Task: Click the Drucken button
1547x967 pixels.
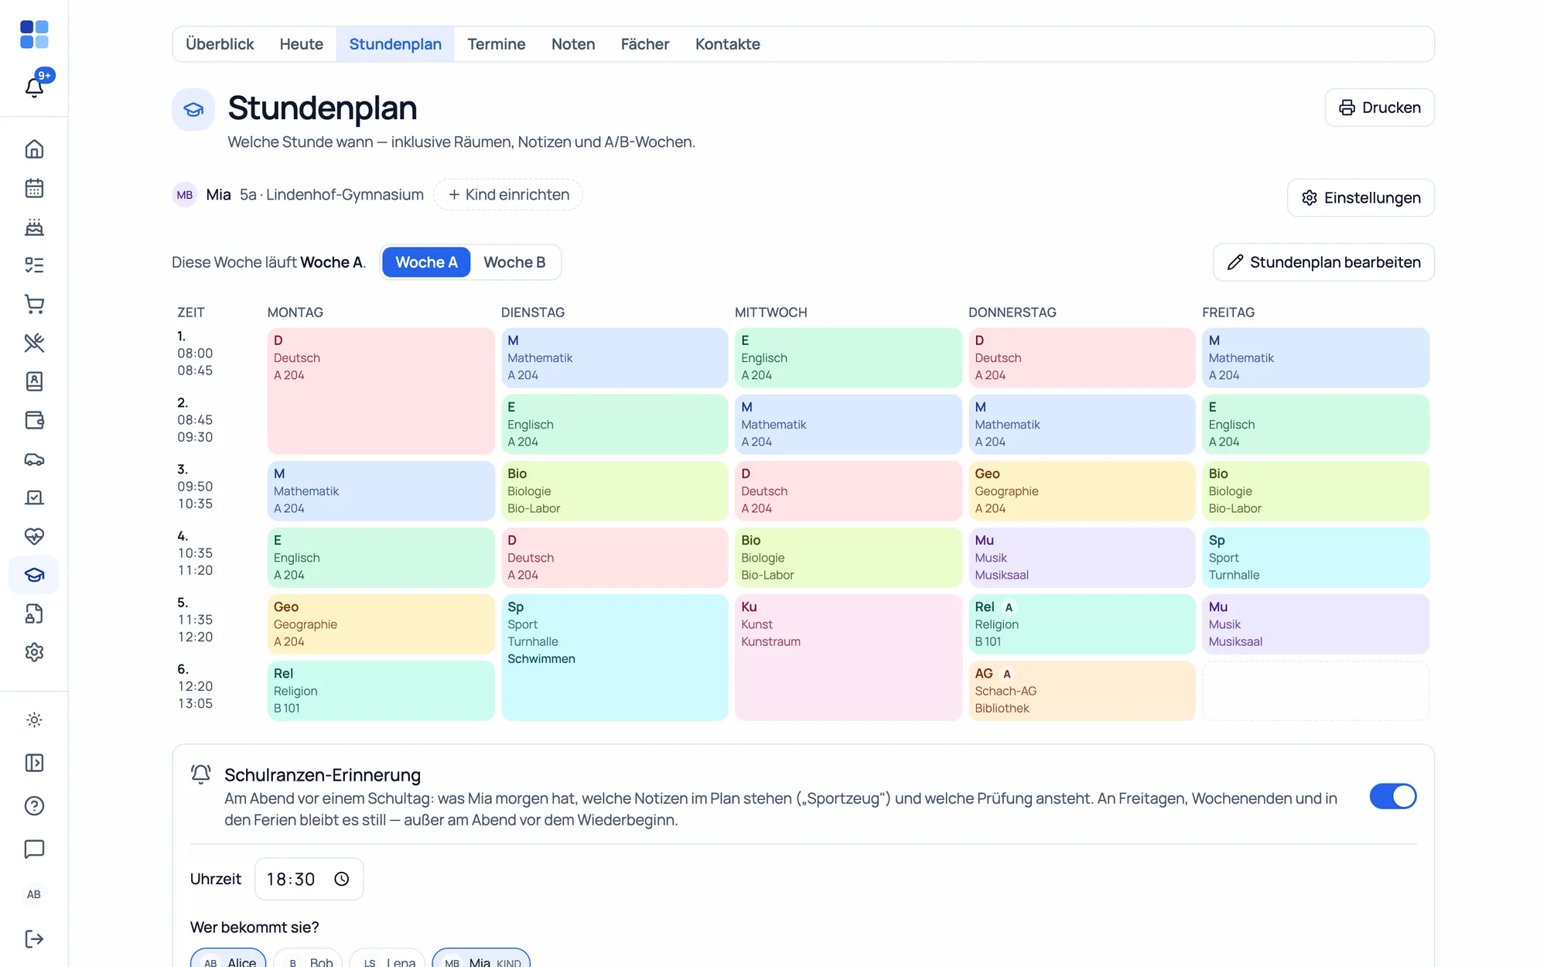Action: 1379,108
